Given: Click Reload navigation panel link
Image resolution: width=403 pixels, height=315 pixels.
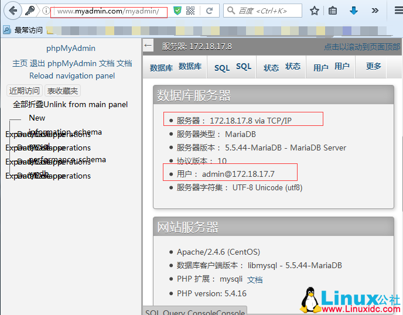Looking at the screenshot, I should tap(72, 76).
